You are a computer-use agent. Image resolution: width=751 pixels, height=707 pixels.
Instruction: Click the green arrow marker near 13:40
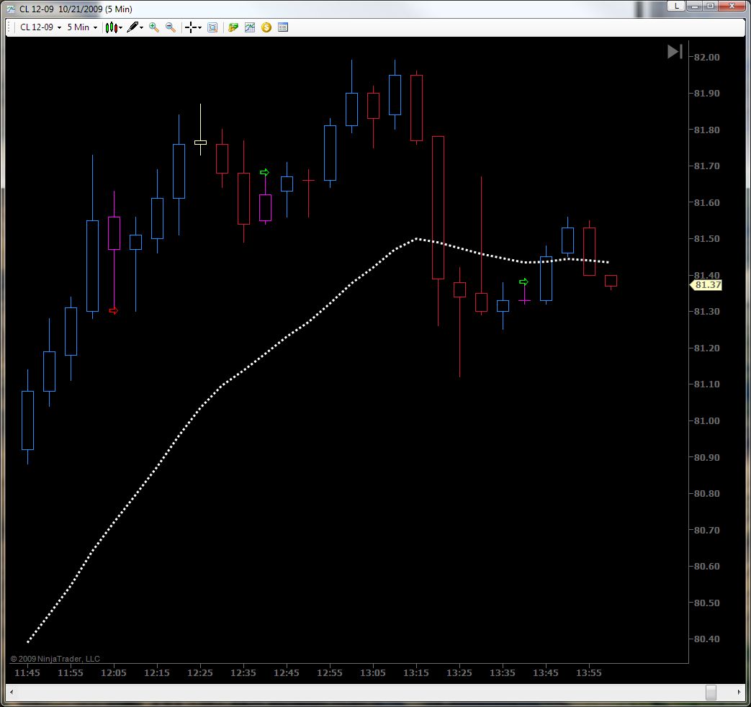pyautogui.click(x=523, y=282)
